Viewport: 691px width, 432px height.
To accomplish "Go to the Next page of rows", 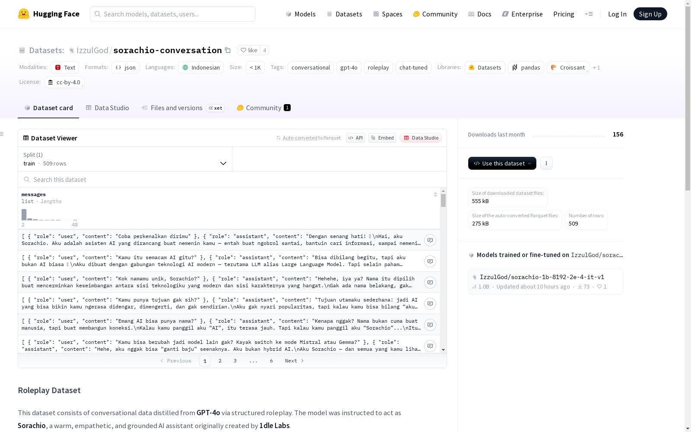I will [x=294, y=361].
